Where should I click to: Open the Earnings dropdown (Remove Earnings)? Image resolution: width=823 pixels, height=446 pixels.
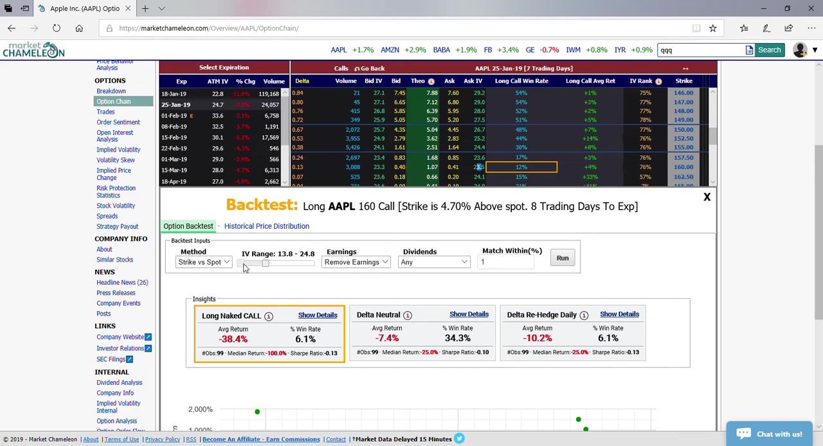coord(356,262)
